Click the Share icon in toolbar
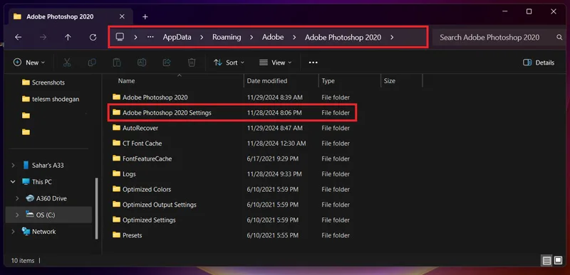570x275 pixels. tap(167, 63)
